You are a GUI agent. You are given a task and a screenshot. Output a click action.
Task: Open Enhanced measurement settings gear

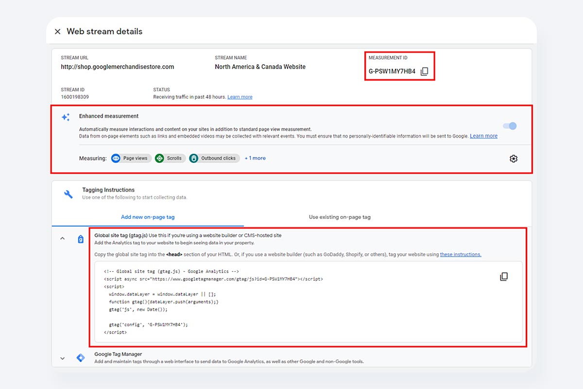(x=514, y=159)
